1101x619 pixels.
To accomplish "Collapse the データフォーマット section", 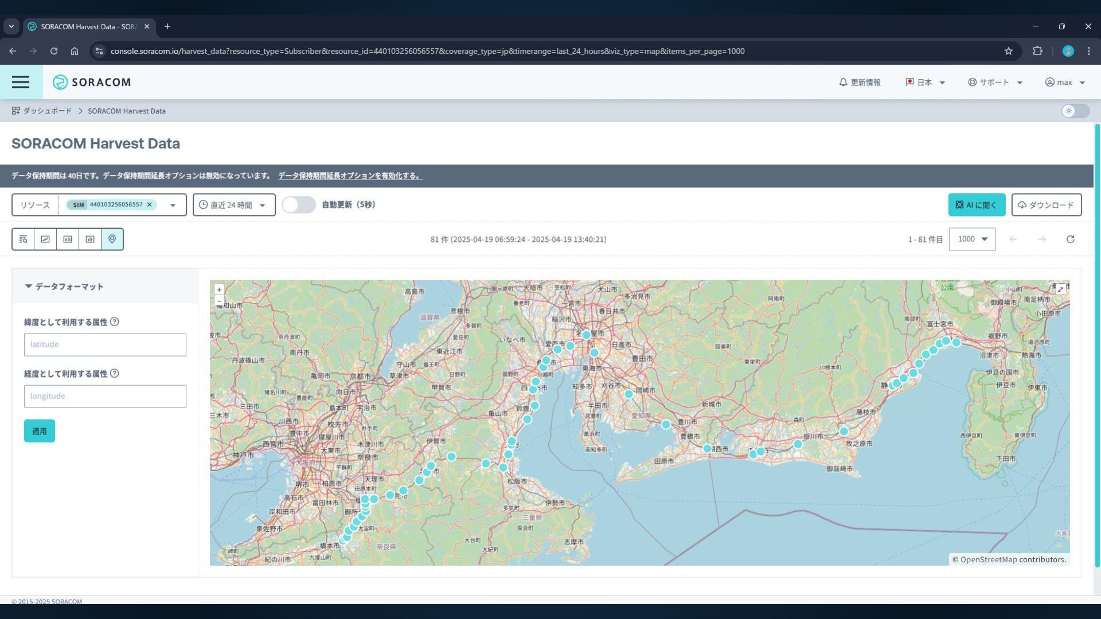I will pos(64,286).
